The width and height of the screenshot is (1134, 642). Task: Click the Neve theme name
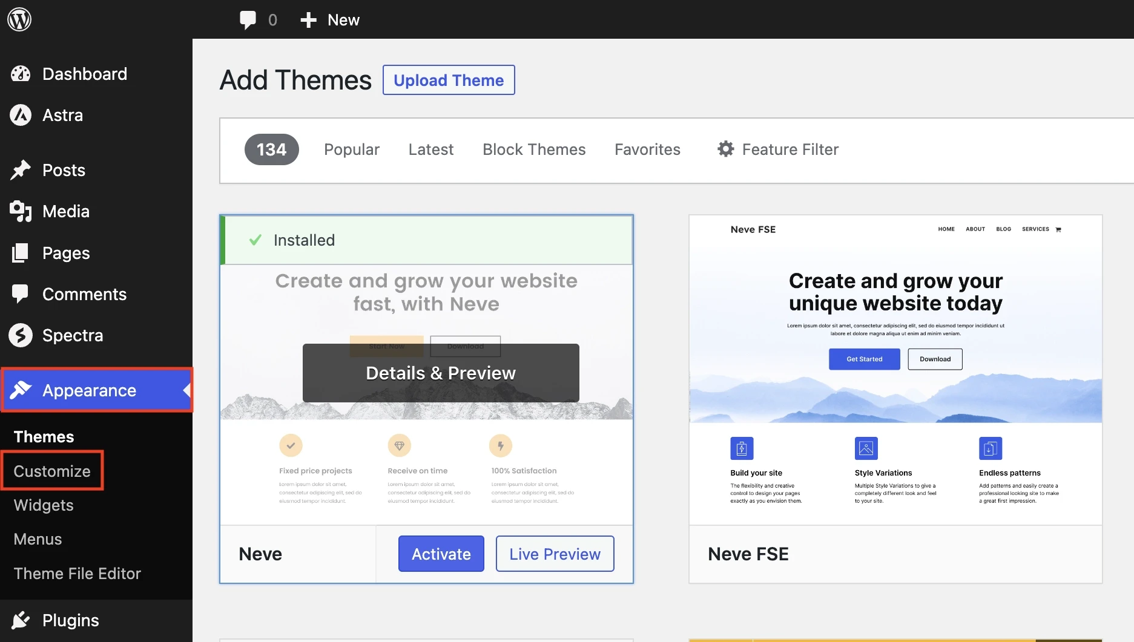click(x=260, y=554)
